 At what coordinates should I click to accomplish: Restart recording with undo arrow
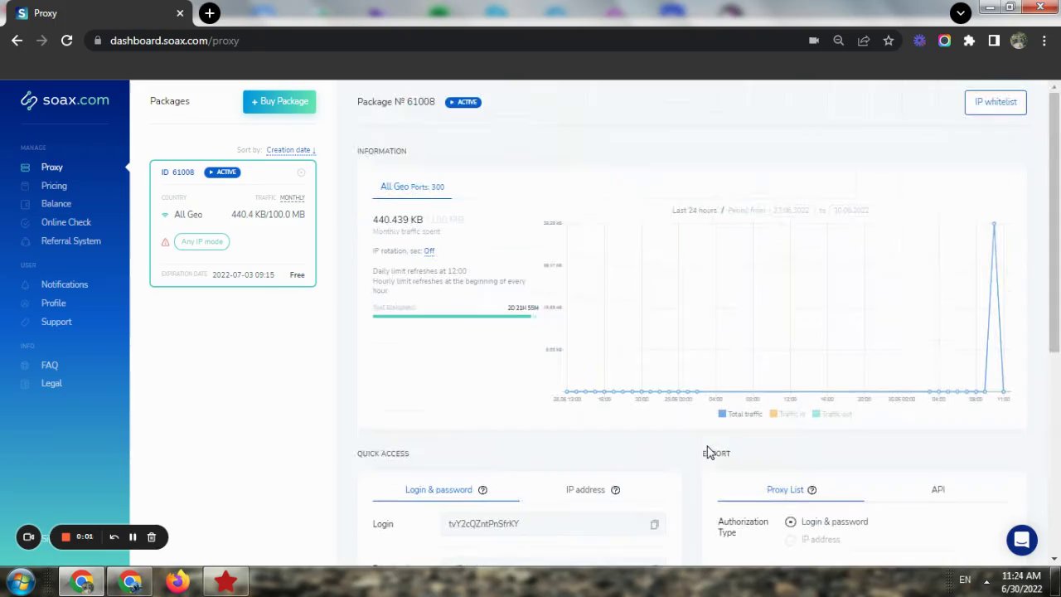pyautogui.click(x=114, y=537)
